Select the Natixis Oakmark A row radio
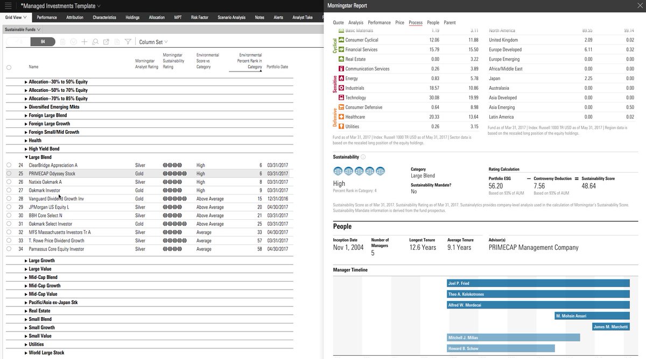The width and height of the screenshot is (646, 359). (9, 182)
